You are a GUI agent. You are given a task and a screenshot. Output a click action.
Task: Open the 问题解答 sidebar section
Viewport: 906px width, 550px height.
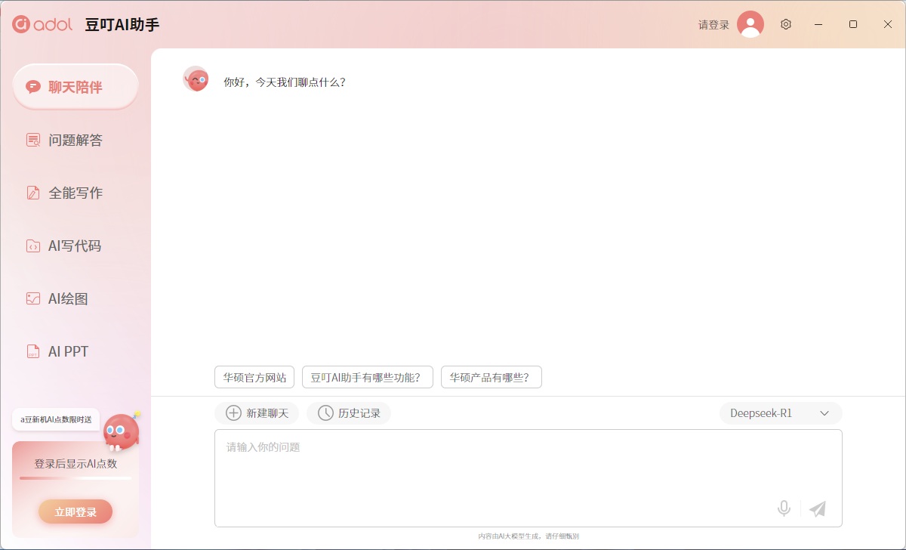click(x=75, y=140)
